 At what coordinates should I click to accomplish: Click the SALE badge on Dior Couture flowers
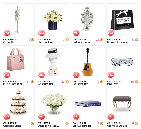42,33
